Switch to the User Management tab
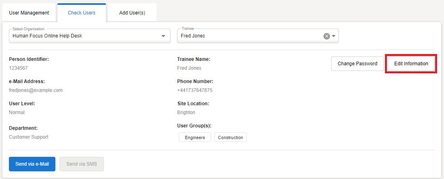The height and width of the screenshot is (179, 444). pyautogui.click(x=29, y=13)
